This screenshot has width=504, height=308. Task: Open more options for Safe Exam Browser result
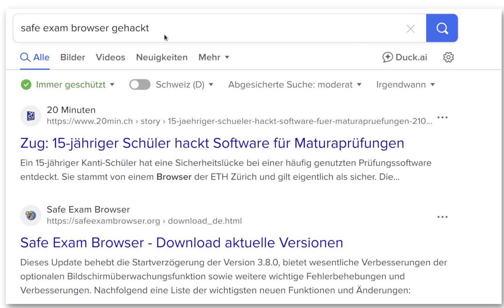[x=442, y=217]
